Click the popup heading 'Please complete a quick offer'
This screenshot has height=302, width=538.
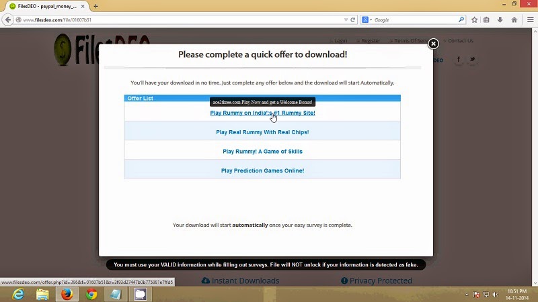262,54
